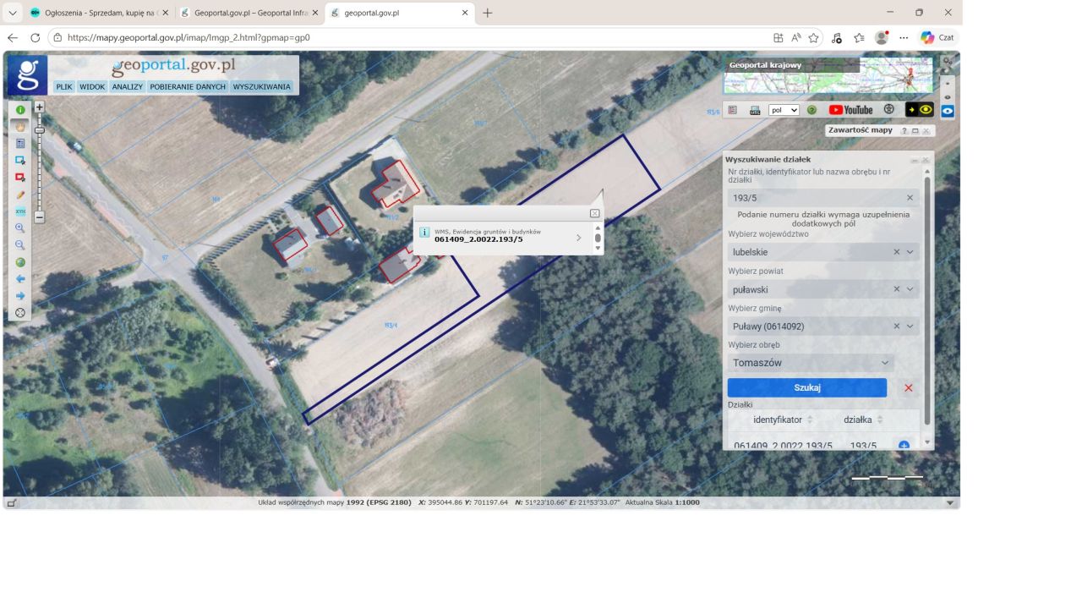
Task: Click the minus button on zoom slider
Action: click(x=39, y=217)
